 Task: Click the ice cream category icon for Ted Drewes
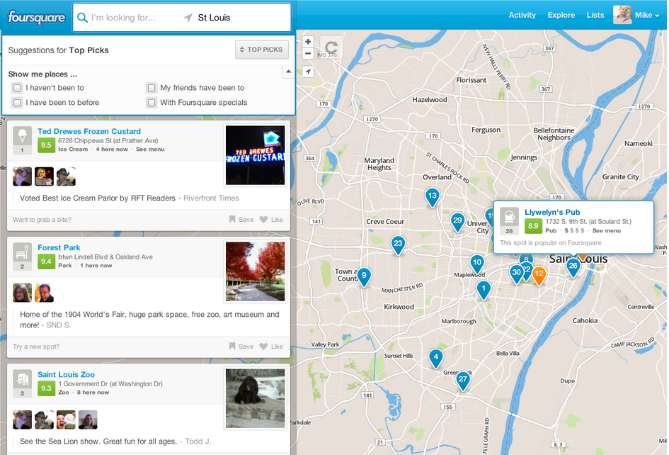22,136
